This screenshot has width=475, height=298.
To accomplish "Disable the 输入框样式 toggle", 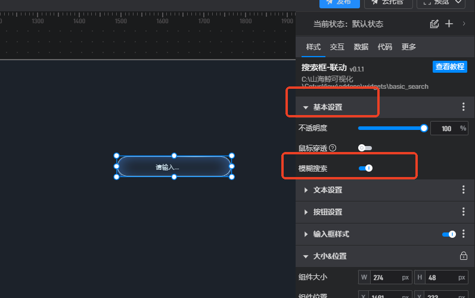I will click(x=449, y=234).
